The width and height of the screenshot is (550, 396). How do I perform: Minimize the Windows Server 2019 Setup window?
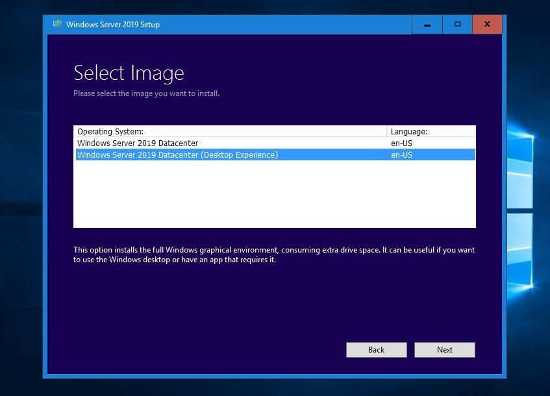pos(427,24)
